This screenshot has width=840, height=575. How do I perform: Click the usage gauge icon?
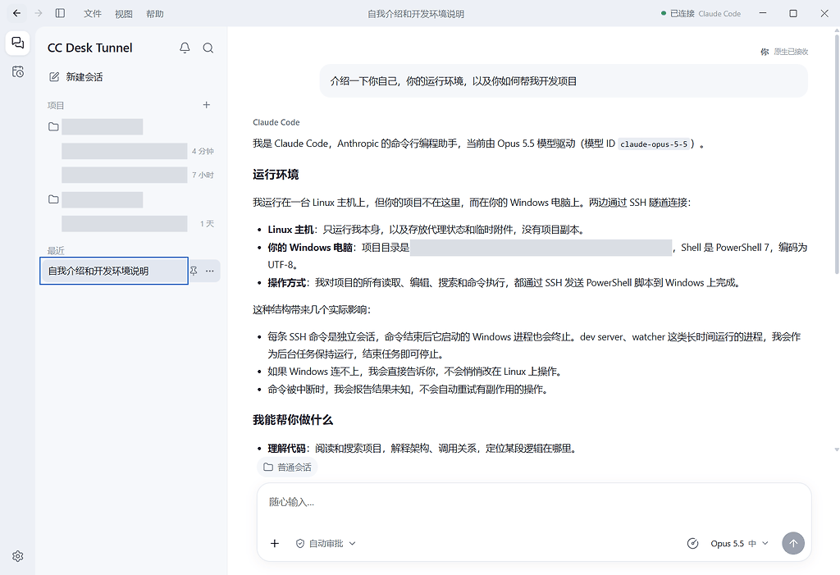(x=692, y=543)
